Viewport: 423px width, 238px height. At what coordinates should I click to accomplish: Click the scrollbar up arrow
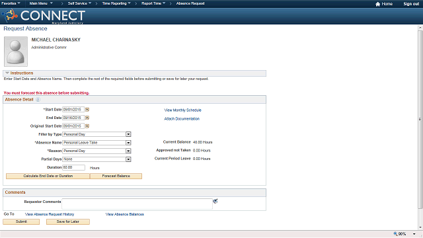420,28
